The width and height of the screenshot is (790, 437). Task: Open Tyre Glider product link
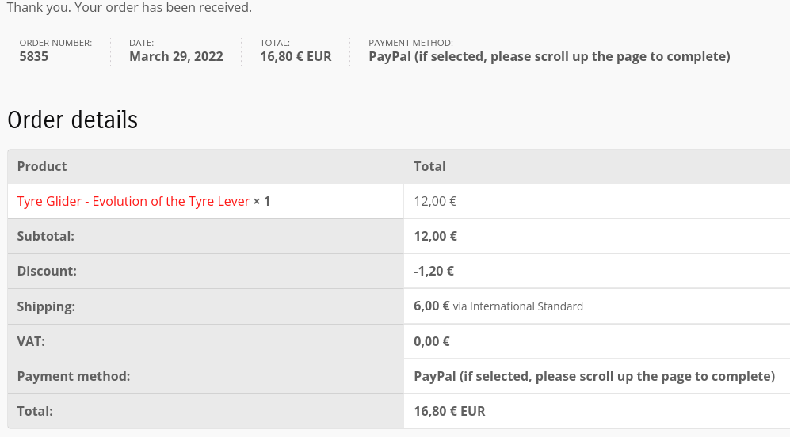click(x=133, y=201)
